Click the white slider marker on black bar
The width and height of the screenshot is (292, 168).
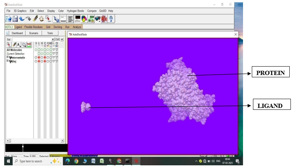[x=23, y=147]
